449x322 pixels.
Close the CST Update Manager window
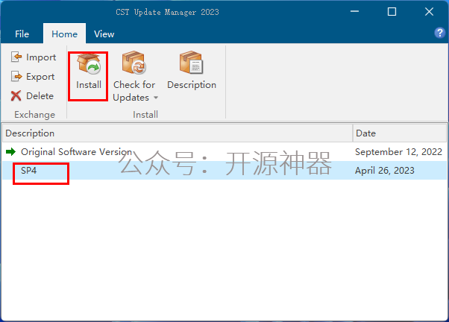[429, 11]
